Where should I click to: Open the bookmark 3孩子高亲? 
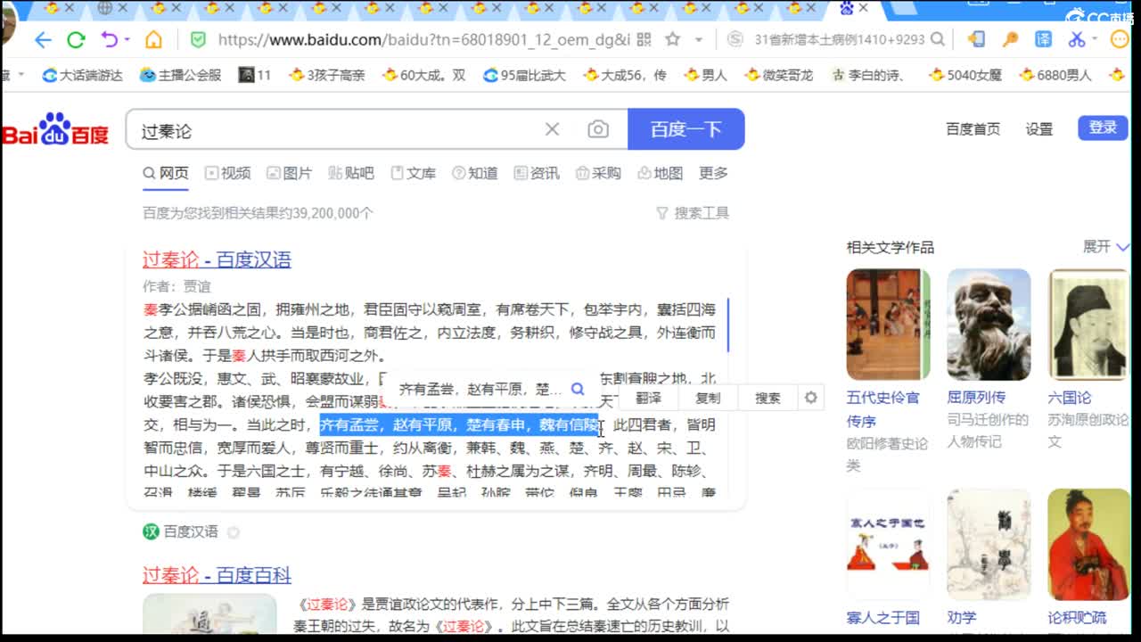coord(326,75)
